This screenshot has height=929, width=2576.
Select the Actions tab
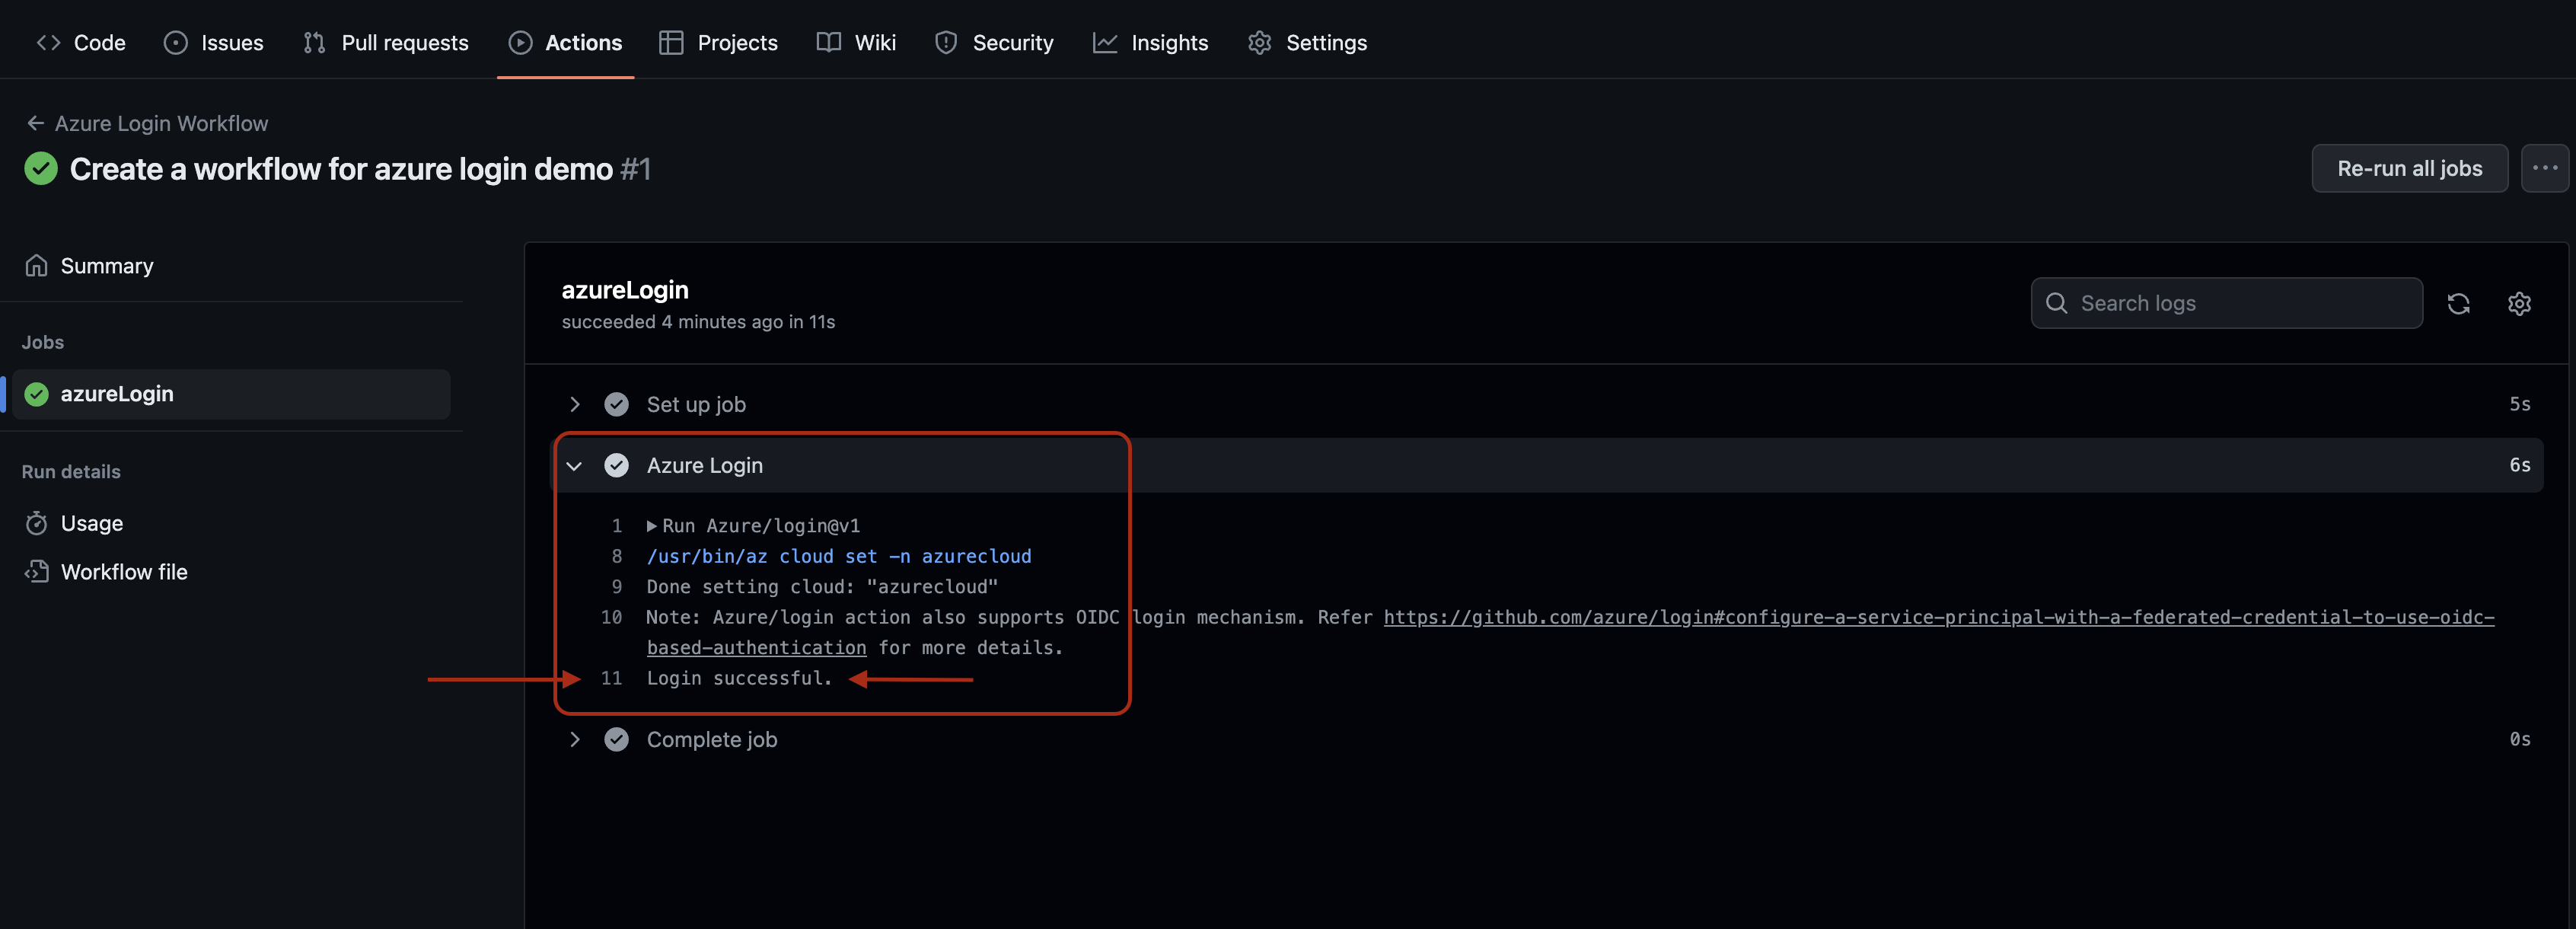coord(565,42)
